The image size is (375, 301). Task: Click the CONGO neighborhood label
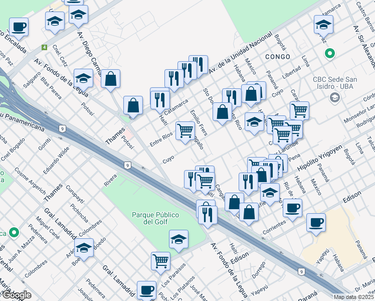tap(278, 57)
